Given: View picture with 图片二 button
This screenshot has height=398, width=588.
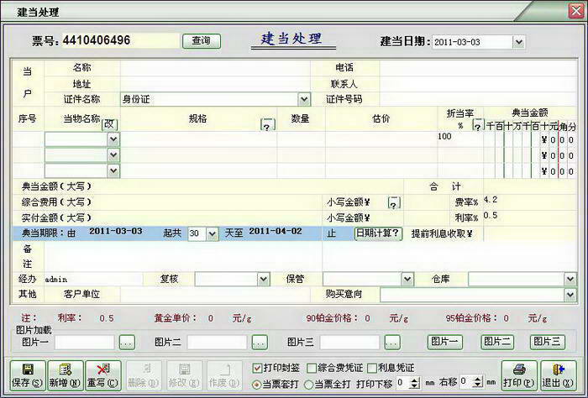Looking at the screenshot, I should tap(497, 342).
